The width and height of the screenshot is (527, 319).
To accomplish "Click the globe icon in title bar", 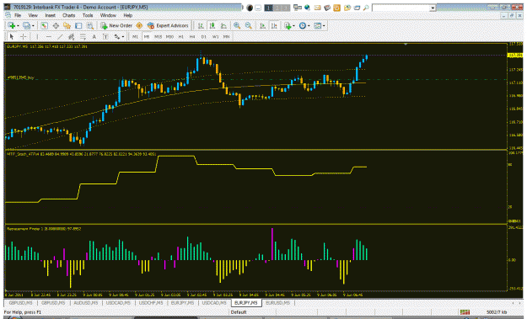I will [x=307, y=8].
